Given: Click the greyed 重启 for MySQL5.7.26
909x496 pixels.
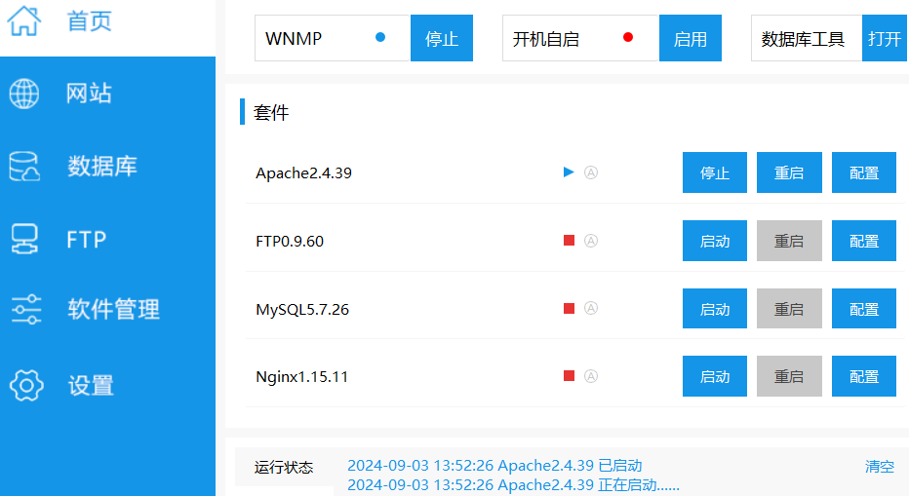Looking at the screenshot, I should click(789, 309).
